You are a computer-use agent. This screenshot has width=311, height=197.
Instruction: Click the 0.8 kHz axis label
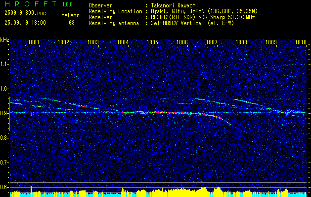tap(4, 138)
